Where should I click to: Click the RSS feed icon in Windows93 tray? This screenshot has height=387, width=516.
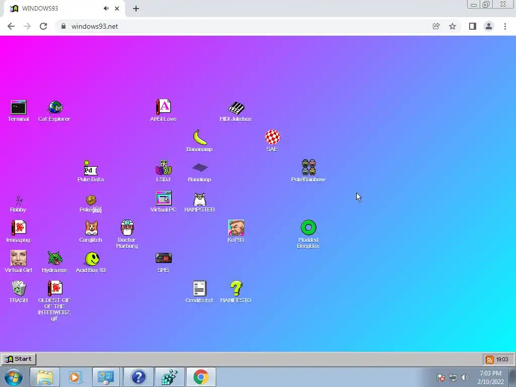pos(490,359)
